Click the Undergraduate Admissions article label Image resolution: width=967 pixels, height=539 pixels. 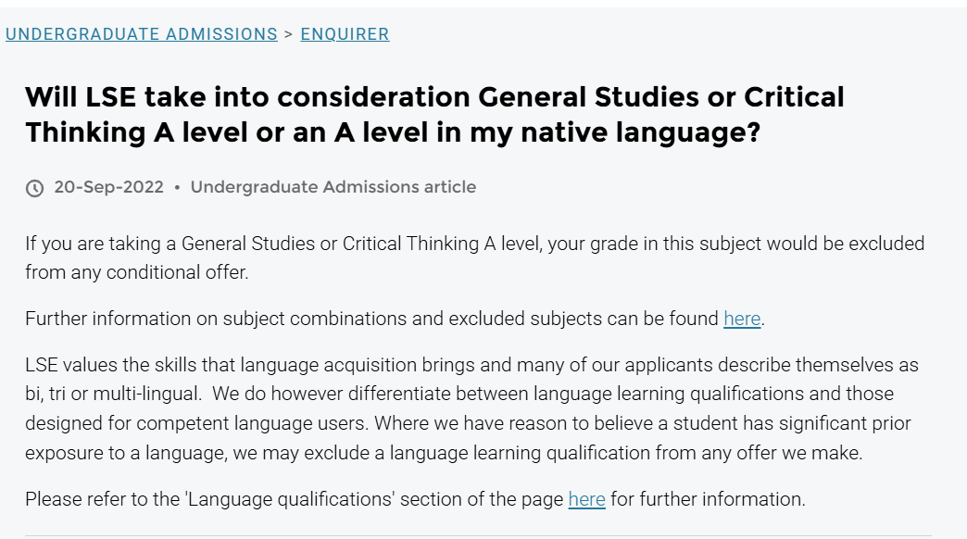pyautogui.click(x=333, y=186)
